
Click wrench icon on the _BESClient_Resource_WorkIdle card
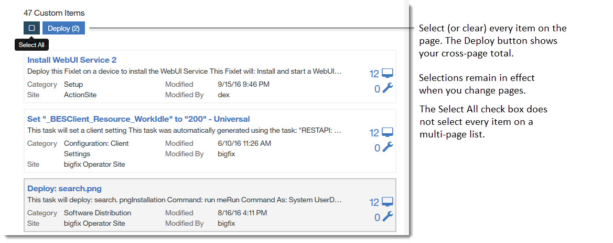[388, 148]
